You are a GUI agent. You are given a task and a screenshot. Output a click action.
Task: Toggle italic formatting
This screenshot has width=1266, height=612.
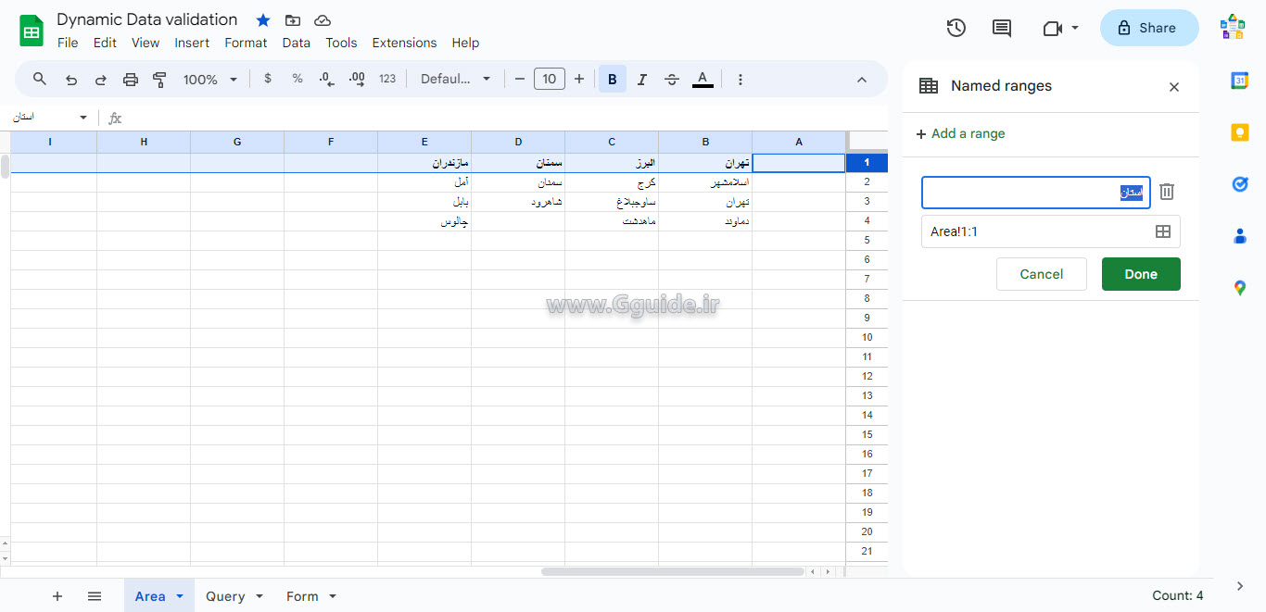(641, 80)
